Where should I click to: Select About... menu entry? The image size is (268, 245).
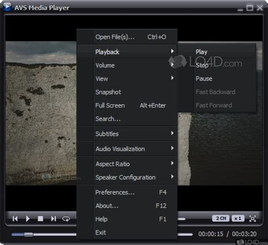point(127,205)
